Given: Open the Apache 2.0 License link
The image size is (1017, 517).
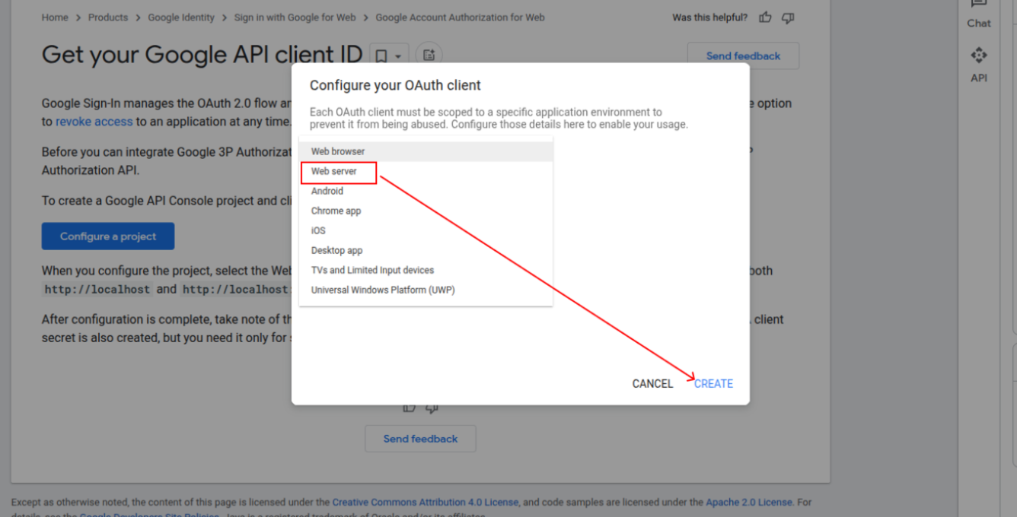Looking at the screenshot, I should [749, 503].
